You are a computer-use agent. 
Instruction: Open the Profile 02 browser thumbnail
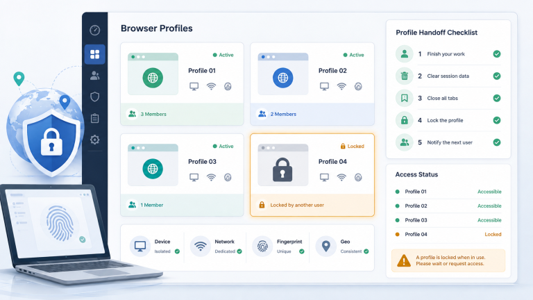pos(283,74)
